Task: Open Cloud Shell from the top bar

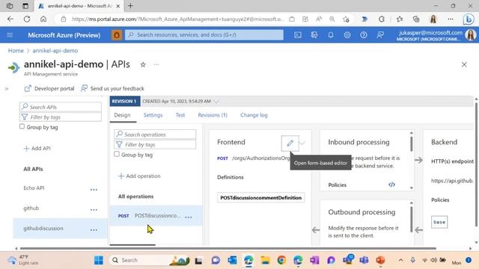Action: (298, 35)
